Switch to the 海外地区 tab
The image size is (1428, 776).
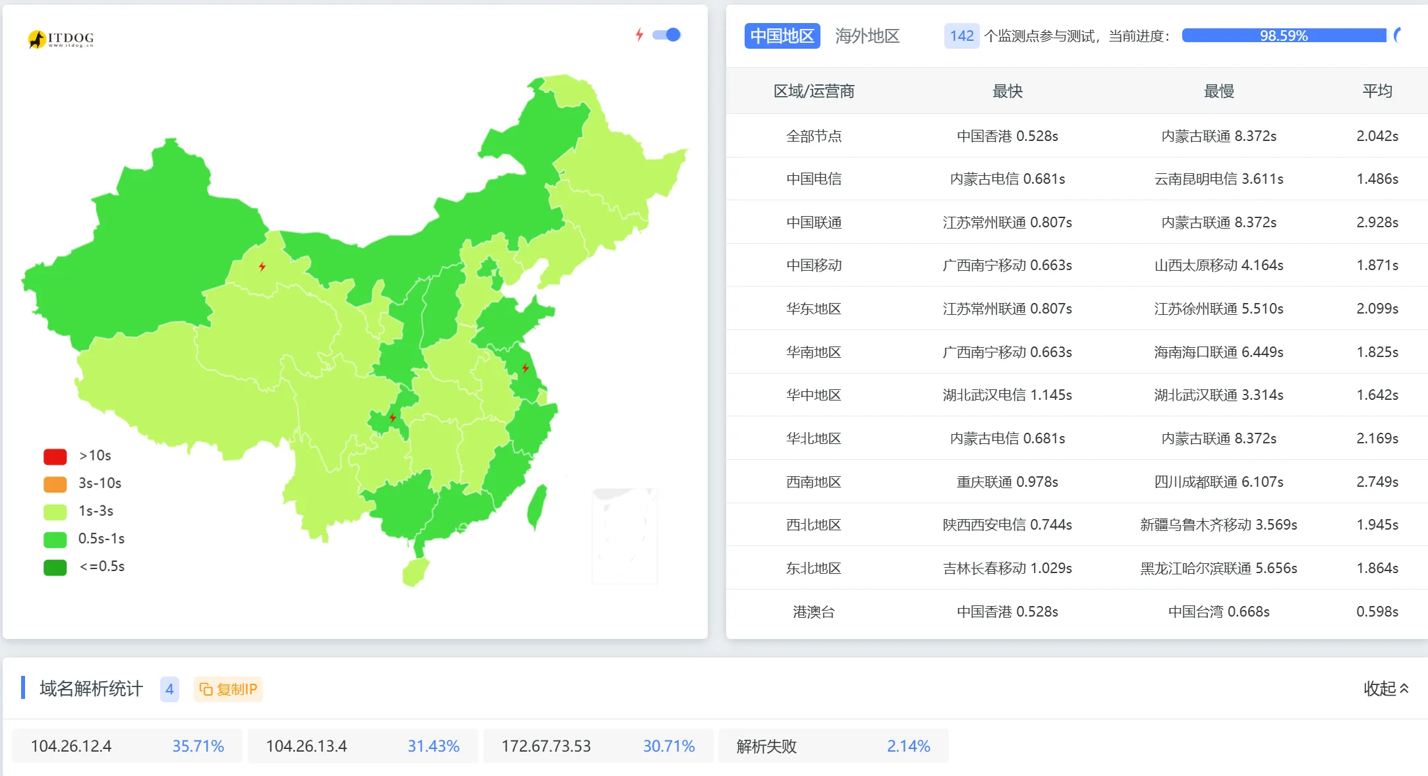point(867,36)
